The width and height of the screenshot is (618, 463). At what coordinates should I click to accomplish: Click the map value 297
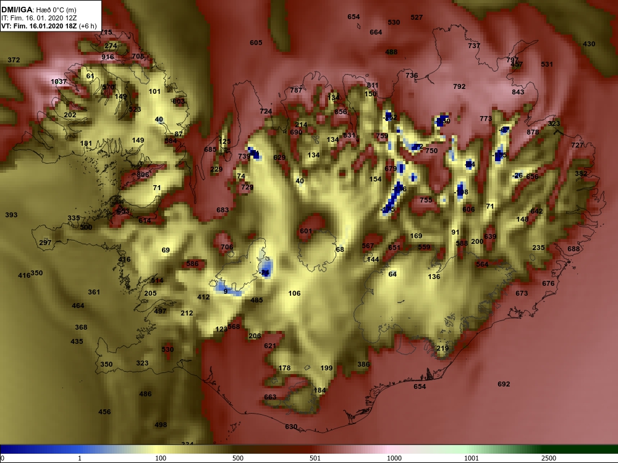click(x=45, y=243)
